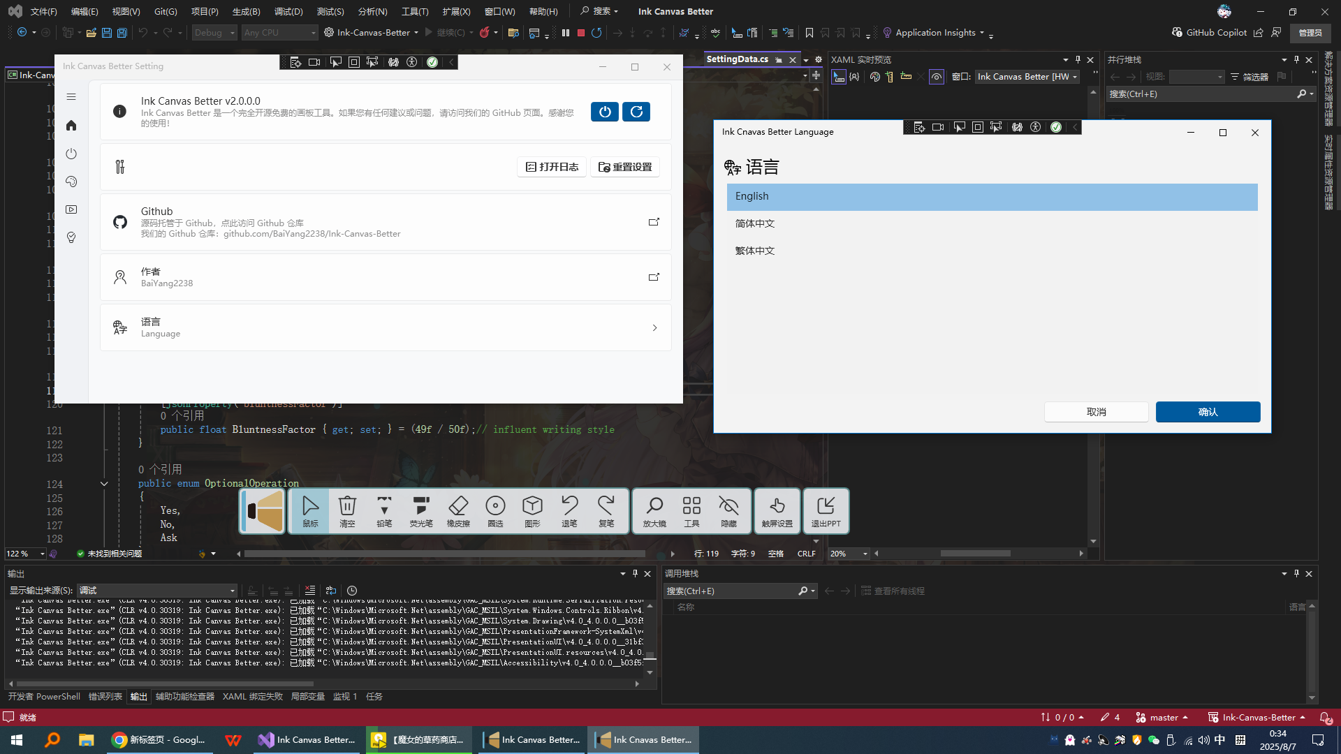
Task: Switch to the 开发者 PowerShell tab
Action: pos(44,697)
